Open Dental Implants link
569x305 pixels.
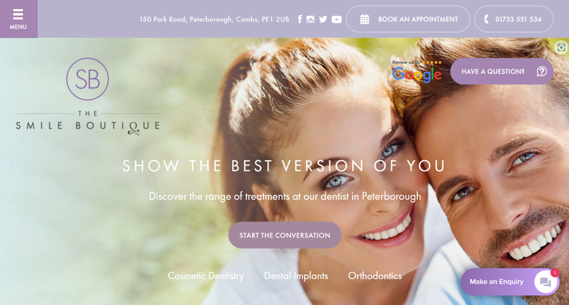(296, 276)
